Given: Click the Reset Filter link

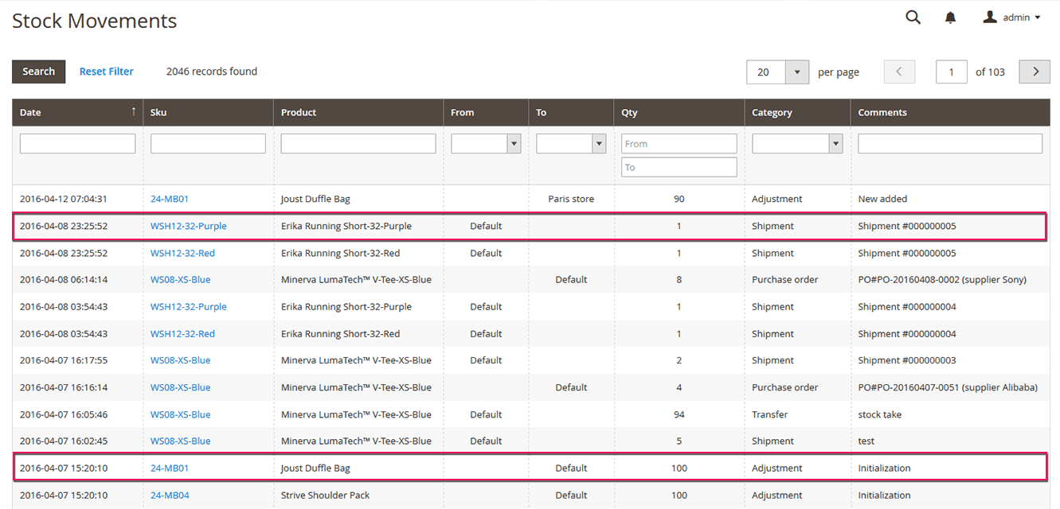Looking at the screenshot, I should [107, 72].
